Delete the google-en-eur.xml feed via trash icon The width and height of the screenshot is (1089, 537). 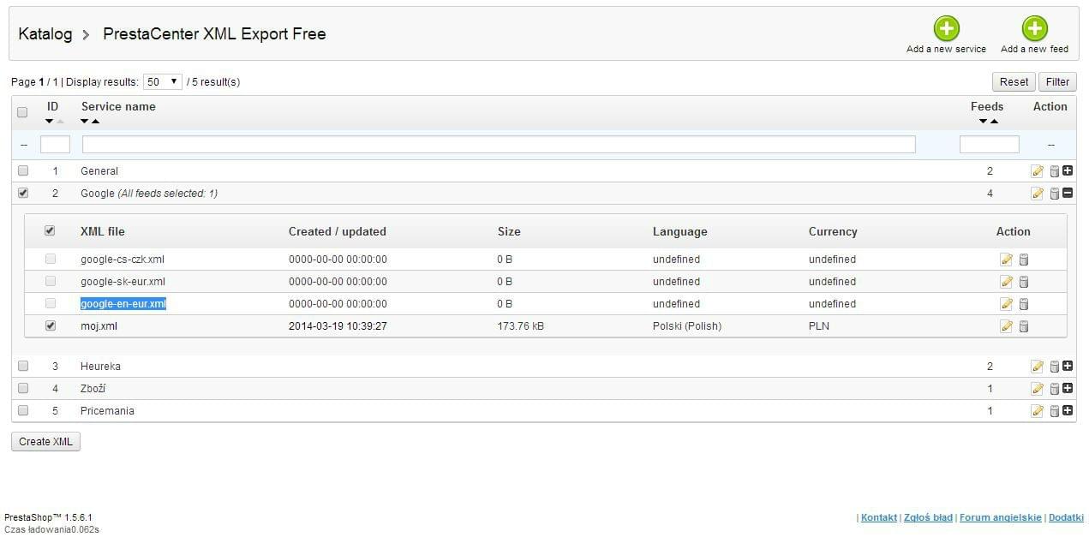1023,304
